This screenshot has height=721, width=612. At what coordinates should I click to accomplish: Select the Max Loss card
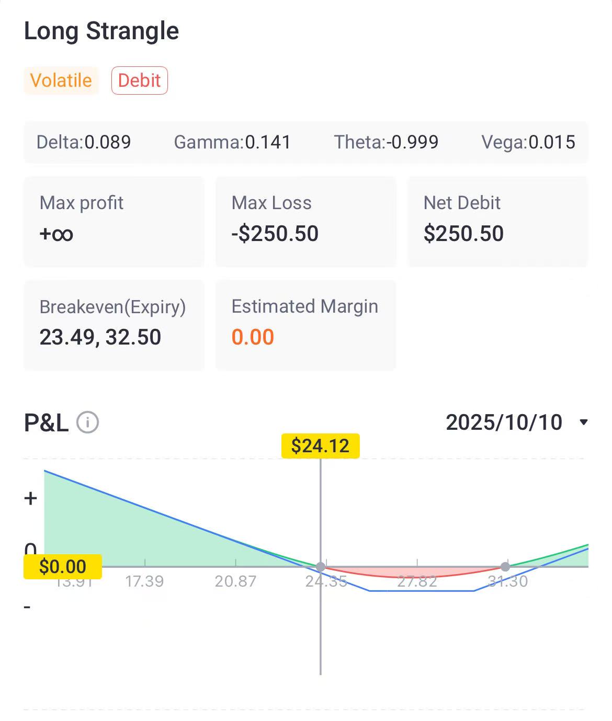[306, 222]
